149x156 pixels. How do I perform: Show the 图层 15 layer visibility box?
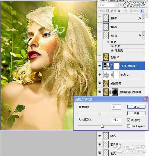point(100,57)
